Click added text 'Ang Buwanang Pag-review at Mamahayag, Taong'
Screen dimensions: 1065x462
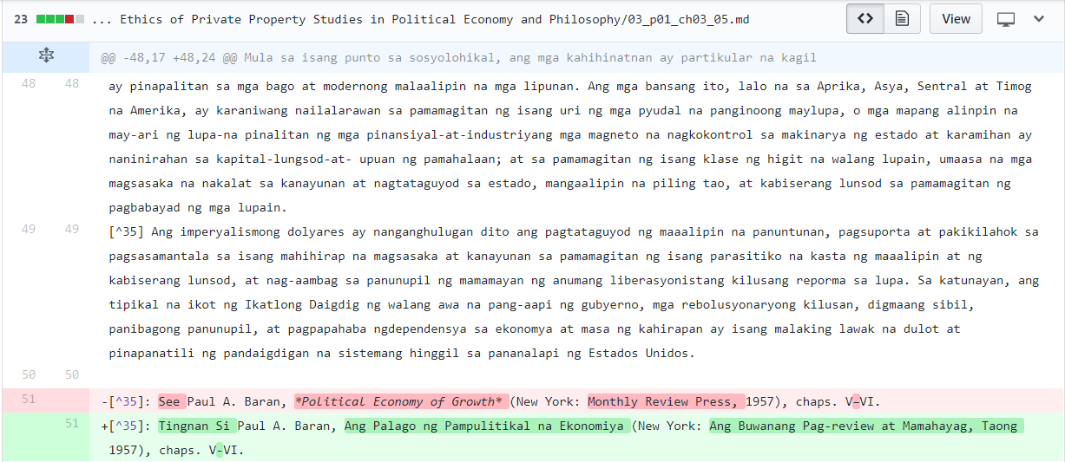tap(866, 426)
